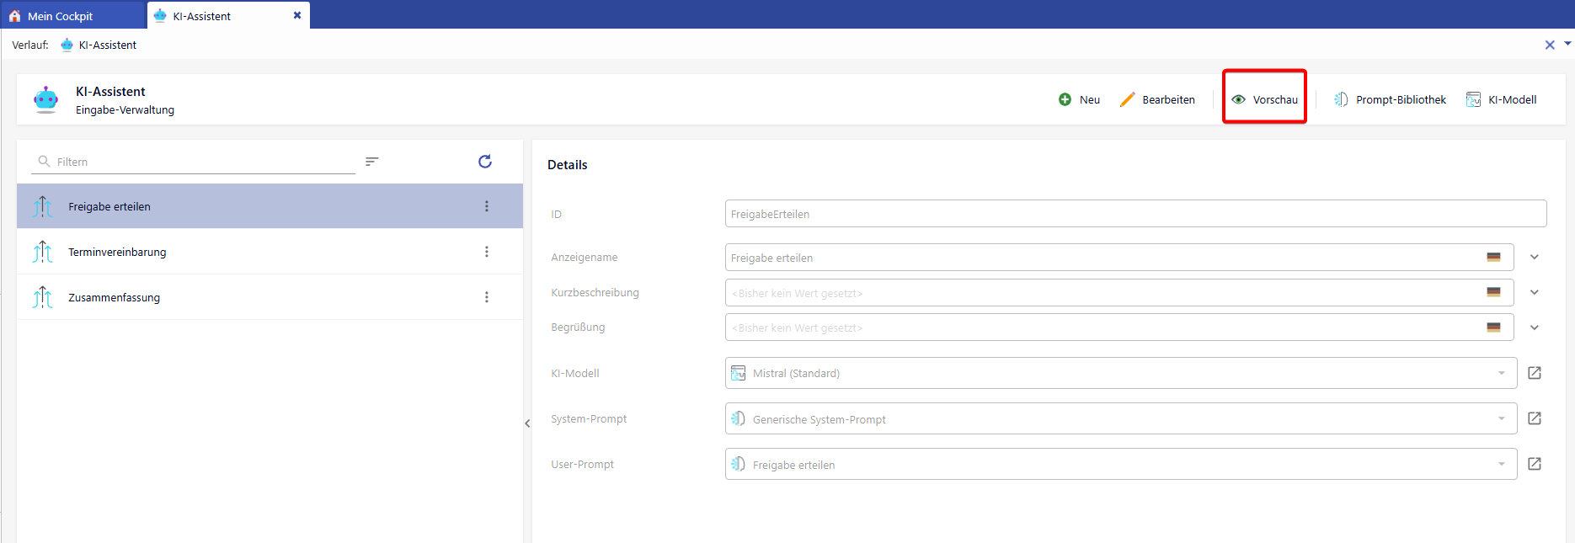Select Terminvereinbarung in the list
Image resolution: width=1575 pixels, height=543 pixels.
click(117, 252)
